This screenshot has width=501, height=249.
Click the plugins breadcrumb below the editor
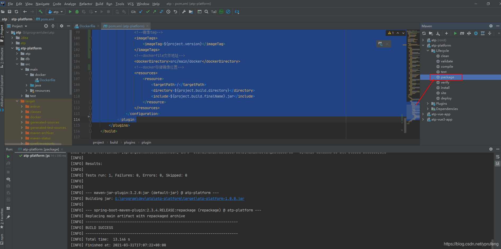[x=129, y=142]
